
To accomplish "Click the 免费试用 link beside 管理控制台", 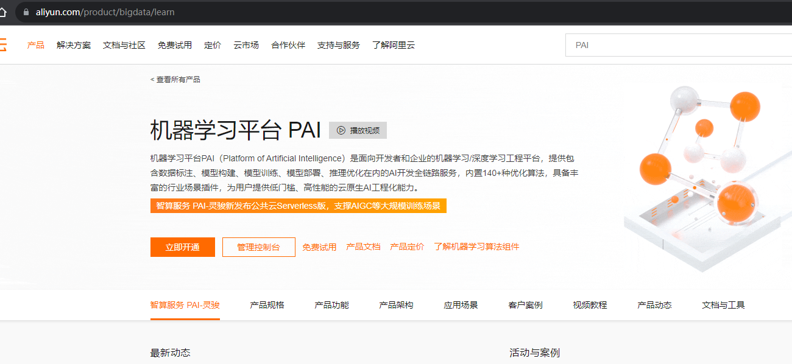I will click(319, 247).
